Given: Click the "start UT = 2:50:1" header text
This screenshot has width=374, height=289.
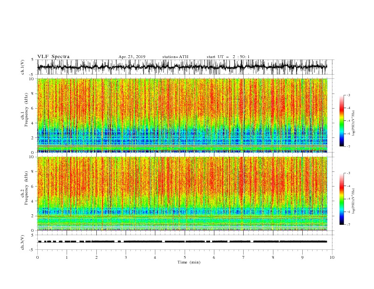Looking at the screenshot, I should pos(228,57).
